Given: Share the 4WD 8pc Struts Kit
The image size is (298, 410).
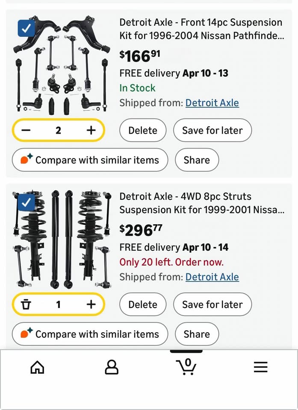Looking at the screenshot, I should [x=197, y=334].
